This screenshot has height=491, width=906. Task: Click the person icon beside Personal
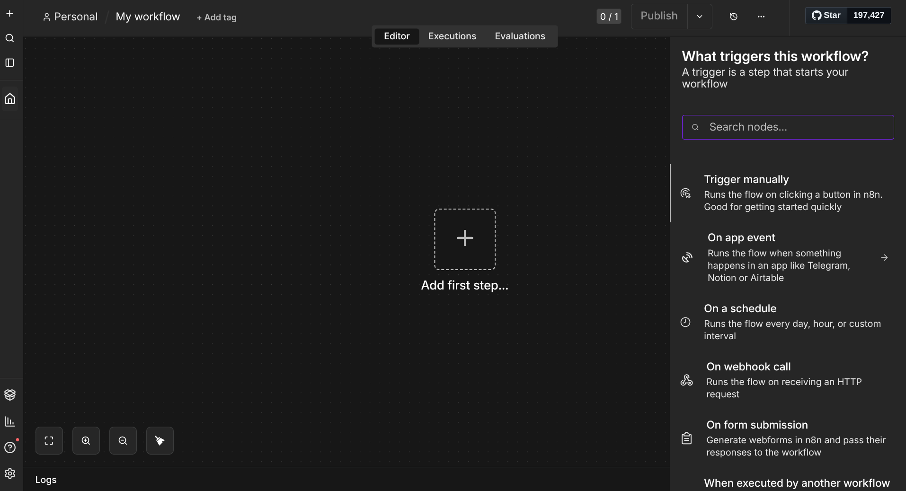(46, 18)
